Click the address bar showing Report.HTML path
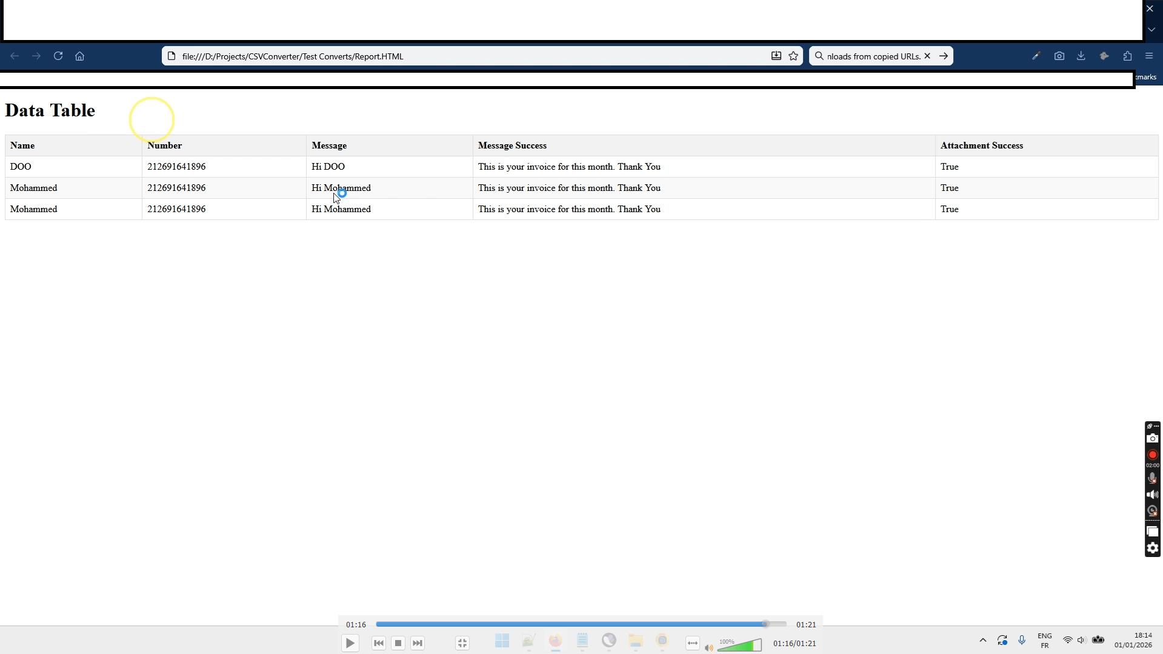Screen dimensions: 1163x654 click(x=424, y=56)
